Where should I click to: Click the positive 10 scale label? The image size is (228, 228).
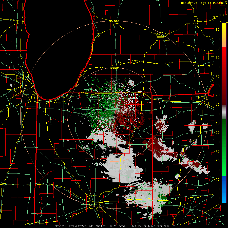[218, 105]
